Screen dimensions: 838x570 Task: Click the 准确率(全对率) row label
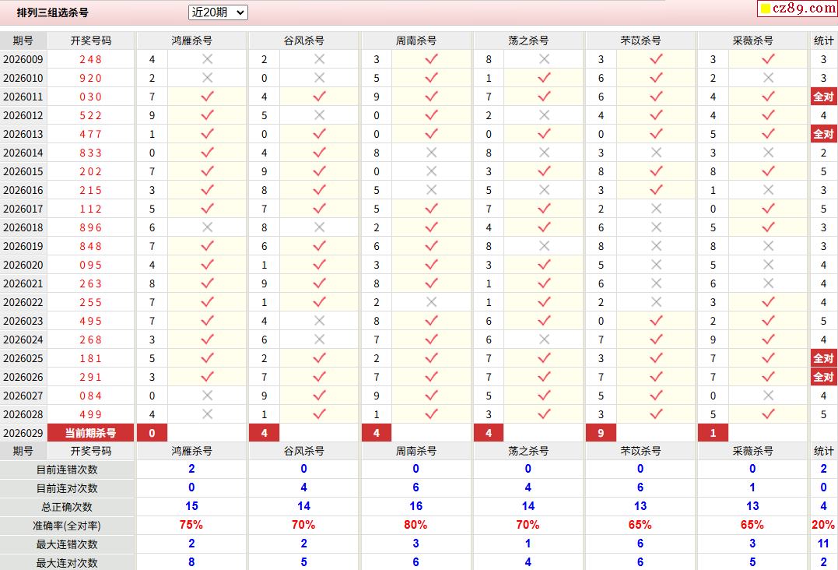coord(67,526)
